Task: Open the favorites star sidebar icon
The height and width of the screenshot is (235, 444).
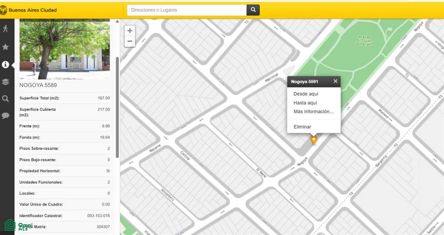Action: pyautogui.click(x=5, y=47)
